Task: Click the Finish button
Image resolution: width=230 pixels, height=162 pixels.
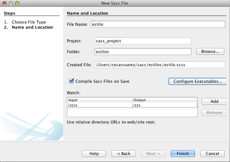Action: click(x=183, y=153)
